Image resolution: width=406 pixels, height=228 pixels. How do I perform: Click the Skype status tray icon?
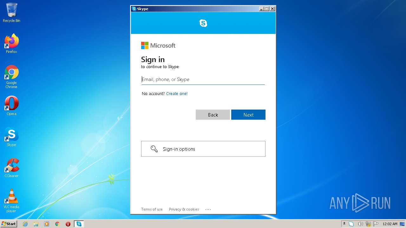(x=351, y=224)
